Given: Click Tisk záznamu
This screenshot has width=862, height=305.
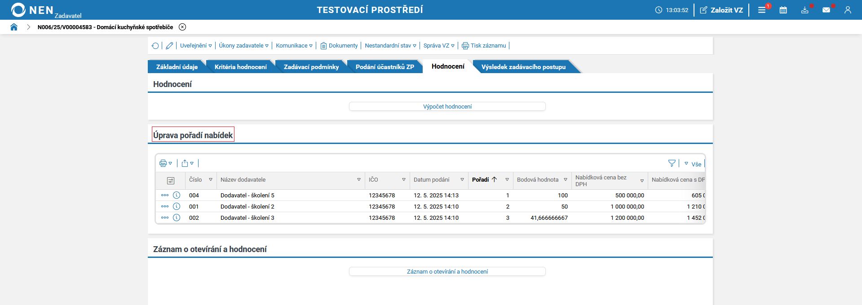Looking at the screenshot, I should point(484,46).
